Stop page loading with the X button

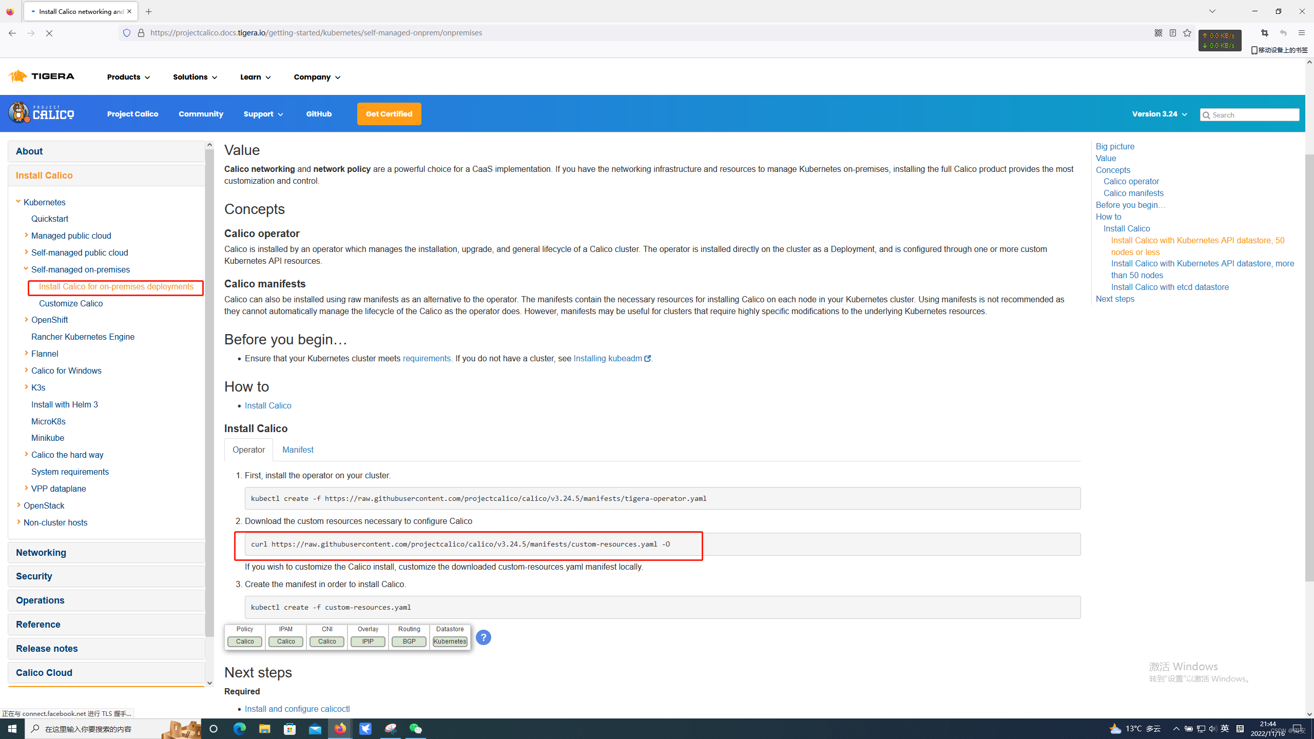49,33
